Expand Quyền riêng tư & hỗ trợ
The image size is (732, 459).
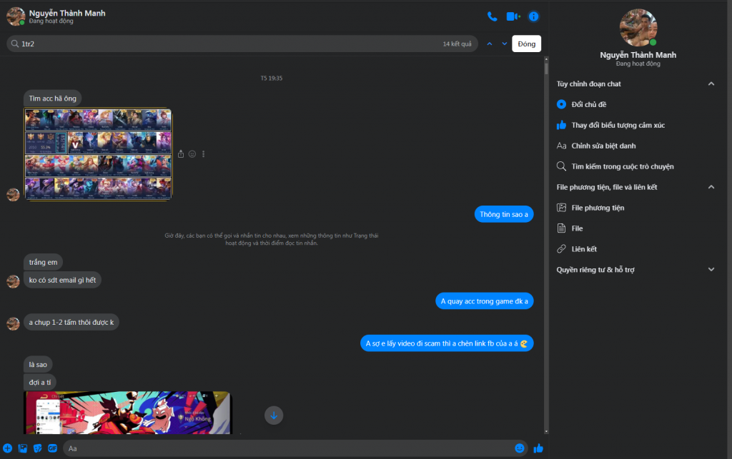[711, 270]
